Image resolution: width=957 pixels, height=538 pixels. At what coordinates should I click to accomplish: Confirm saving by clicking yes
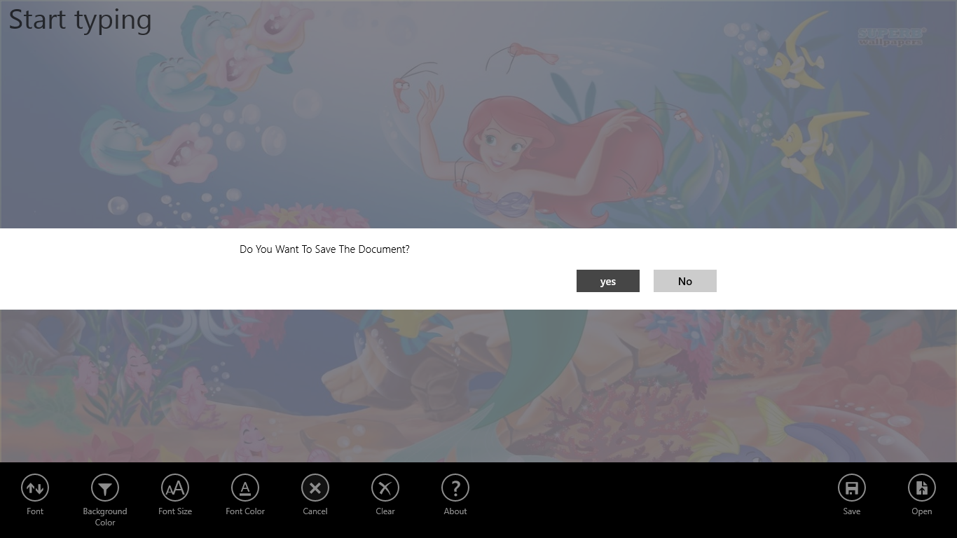coord(608,281)
